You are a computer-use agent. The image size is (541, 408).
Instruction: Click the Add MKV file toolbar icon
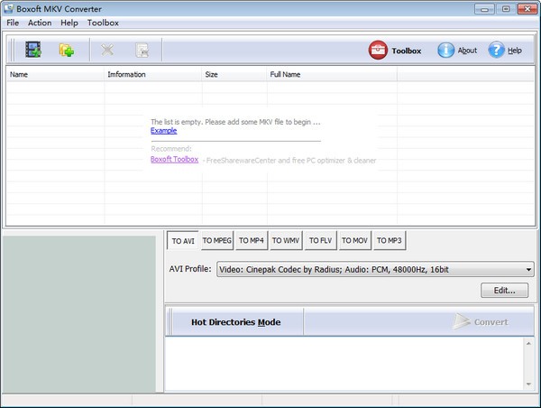click(33, 50)
